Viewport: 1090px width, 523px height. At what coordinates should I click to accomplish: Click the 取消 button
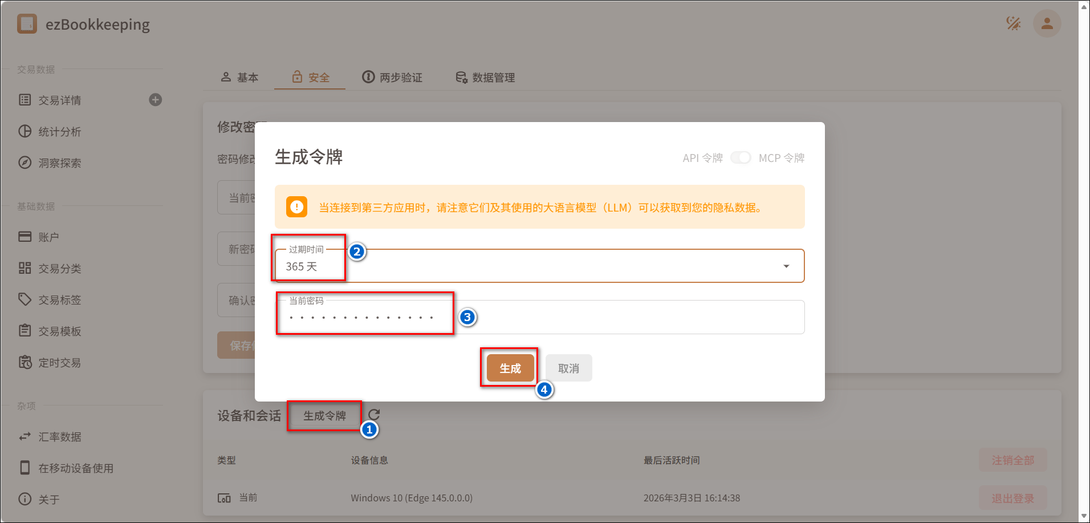tap(568, 368)
